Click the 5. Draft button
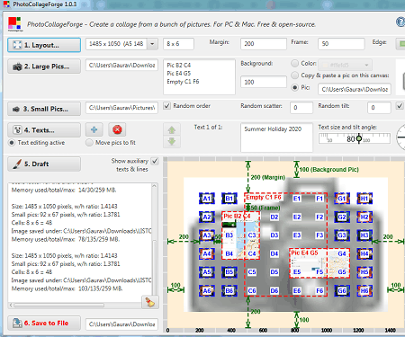Screen dimensions: 405x337 [x=44, y=164]
